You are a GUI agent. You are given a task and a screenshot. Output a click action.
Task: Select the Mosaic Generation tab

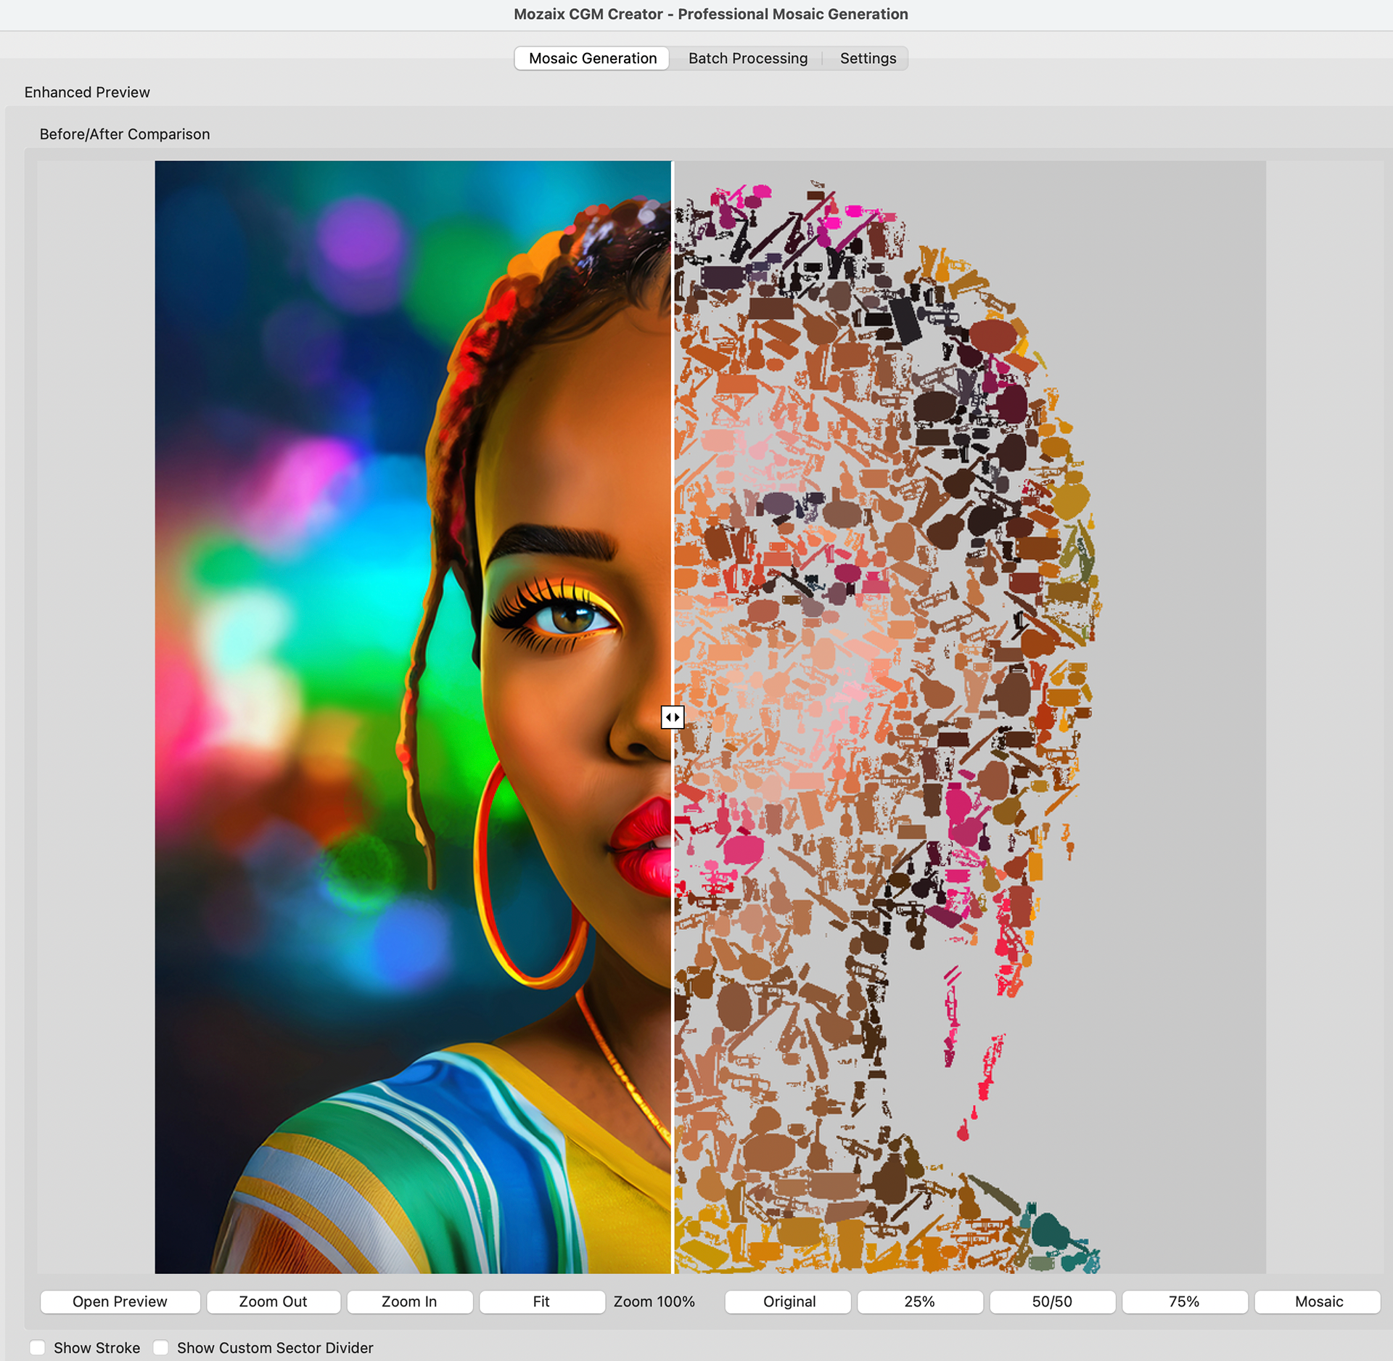[x=591, y=58]
